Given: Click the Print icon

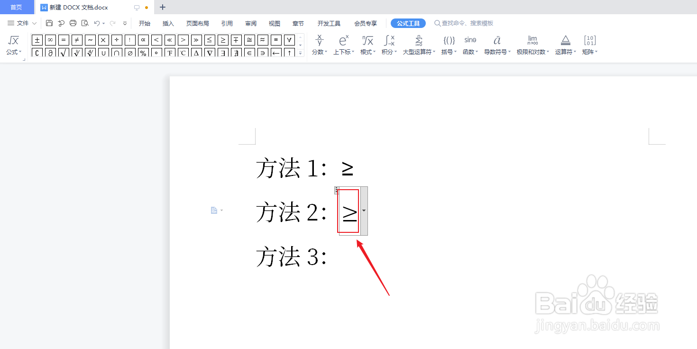Looking at the screenshot, I should pyautogui.click(x=73, y=23).
